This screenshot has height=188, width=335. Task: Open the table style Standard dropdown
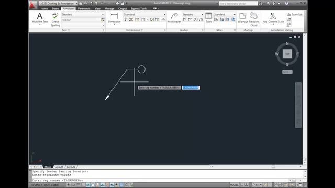225,14
